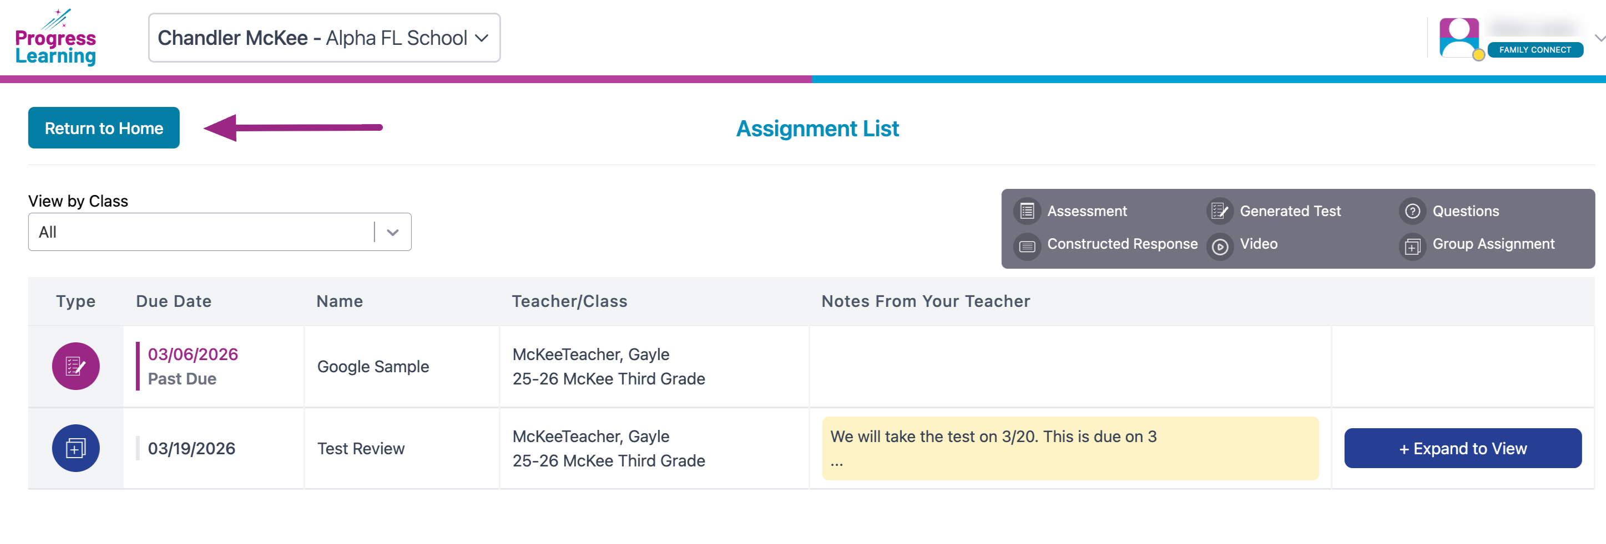Sort by the Due Date column header
The width and height of the screenshot is (1606, 544).
[173, 301]
